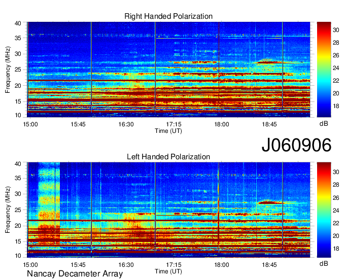Screen dimensions: 345x280
Task: Click the 30 MHz tick on the right-handed plot
Action: click(x=18, y=54)
